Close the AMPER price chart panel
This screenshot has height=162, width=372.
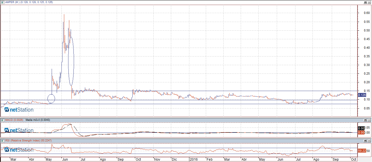(369, 2)
